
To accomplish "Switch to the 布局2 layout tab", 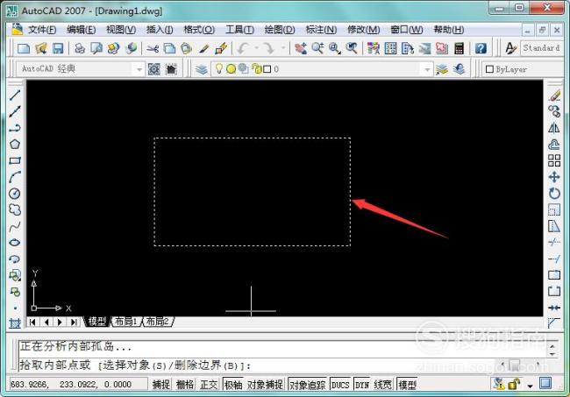I will (x=157, y=322).
